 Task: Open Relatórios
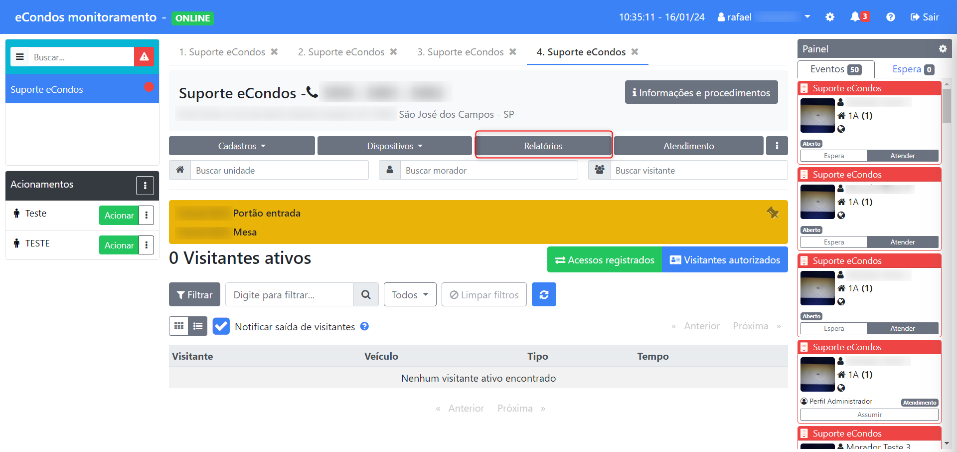coord(543,146)
